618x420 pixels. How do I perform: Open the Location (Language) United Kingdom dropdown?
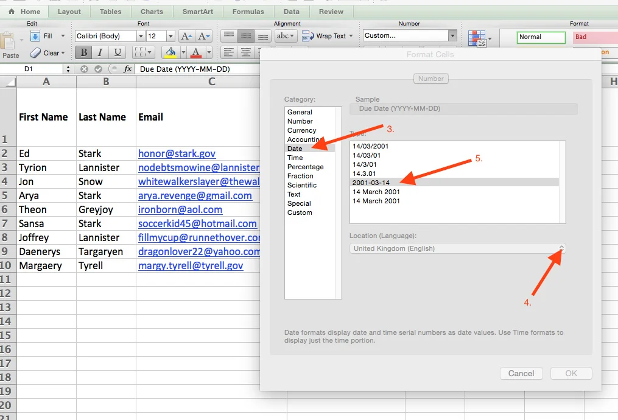457,248
